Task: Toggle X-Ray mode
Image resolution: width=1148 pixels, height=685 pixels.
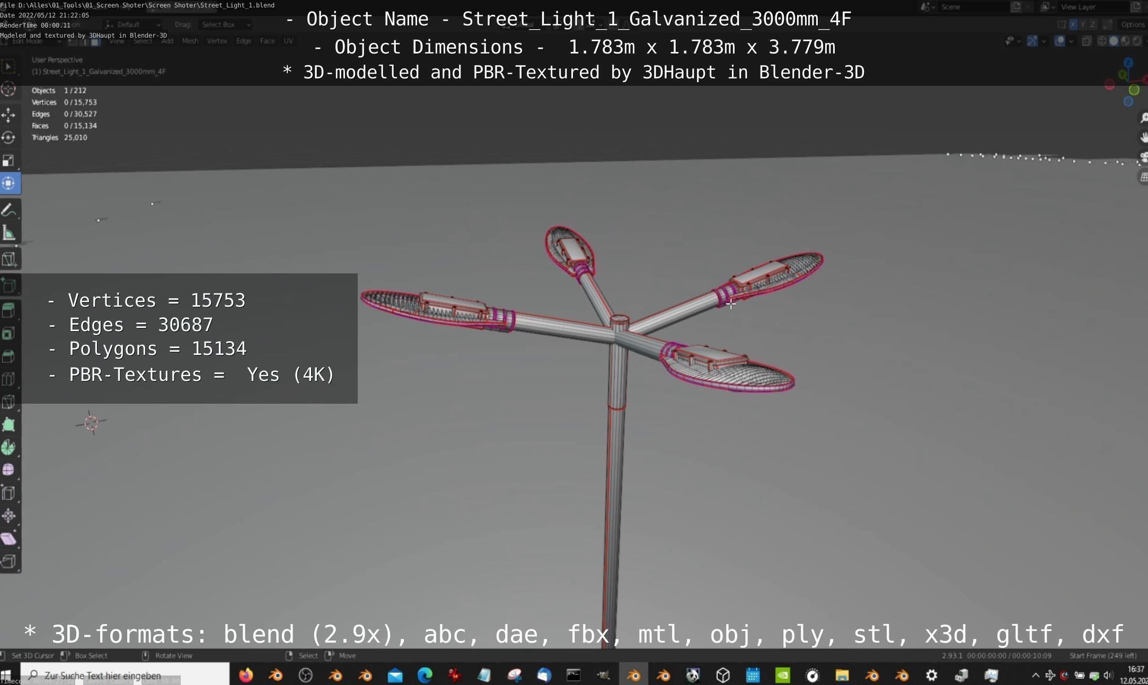Action: pyautogui.click(x=1086, y=41)
